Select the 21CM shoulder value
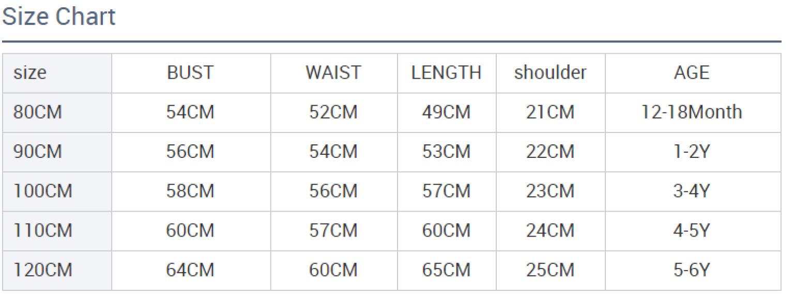The image size is (794, 295). click(x=551, y=112)
